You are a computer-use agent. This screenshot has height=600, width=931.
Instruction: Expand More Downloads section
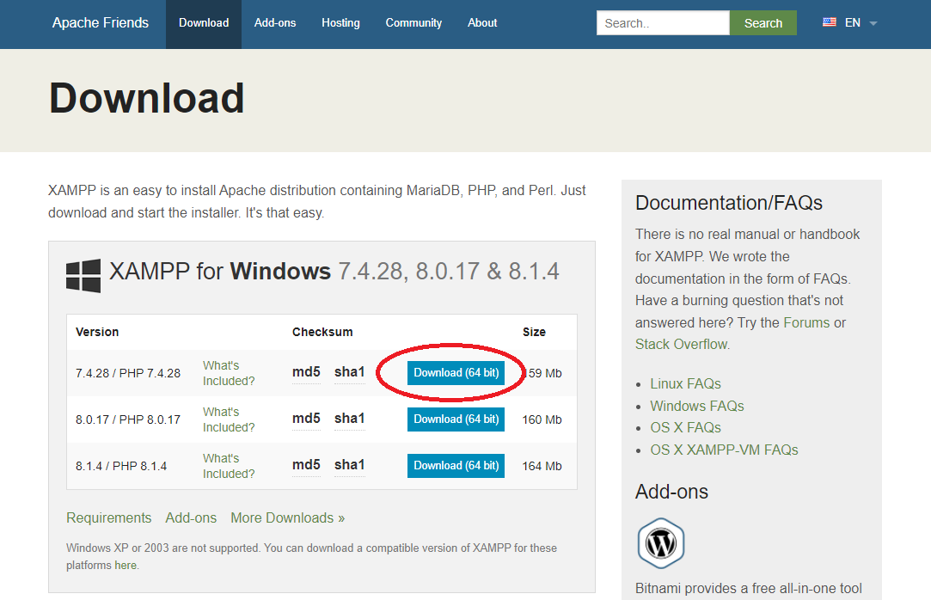(x=287, y=517)
